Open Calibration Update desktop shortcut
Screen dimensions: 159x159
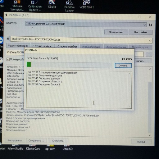35,6
